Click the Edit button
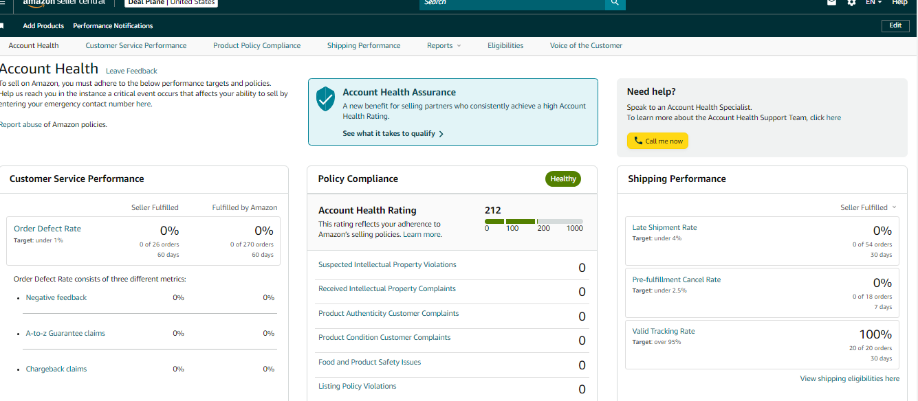The width and height of the screenshot is (918, 401). 895,25
